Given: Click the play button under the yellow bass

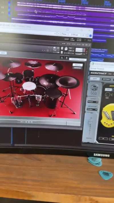Looking at the screenshot, I should (103, 139).
